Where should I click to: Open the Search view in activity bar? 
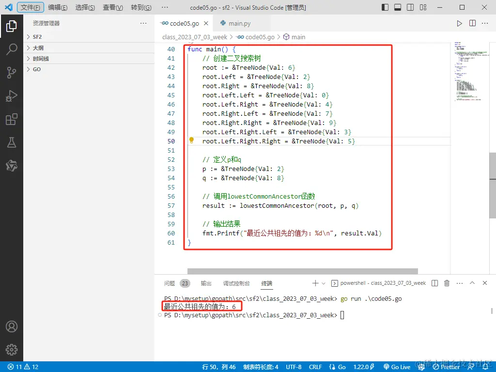[x=12, y=49]
